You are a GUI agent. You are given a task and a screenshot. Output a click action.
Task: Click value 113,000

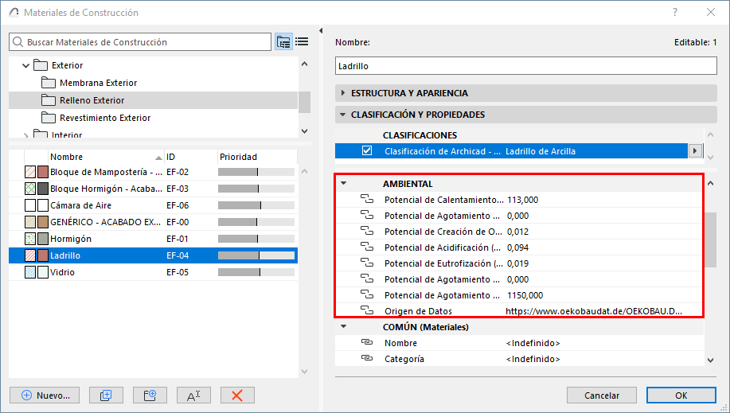click(522, 200)
